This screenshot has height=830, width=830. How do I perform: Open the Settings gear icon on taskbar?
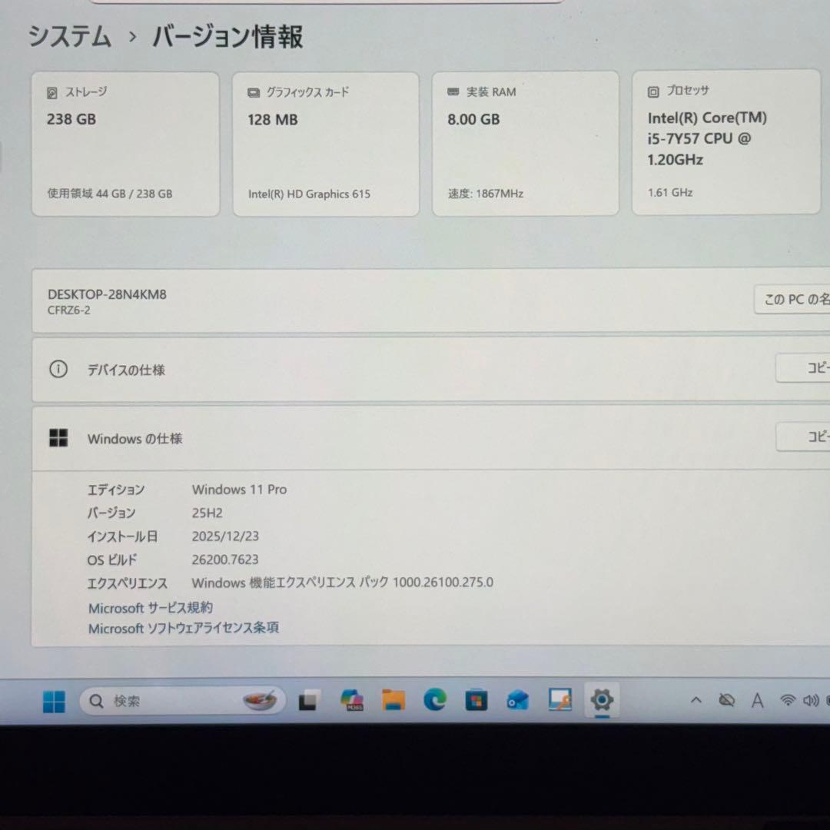(602, 700)
